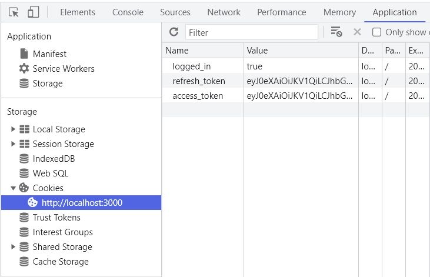Image resolution: width=430 pixels, height=277 pixels.
Task: Click the localhost:3000 cookie icon
Action: pyautogui.click(x=32, y=202)
